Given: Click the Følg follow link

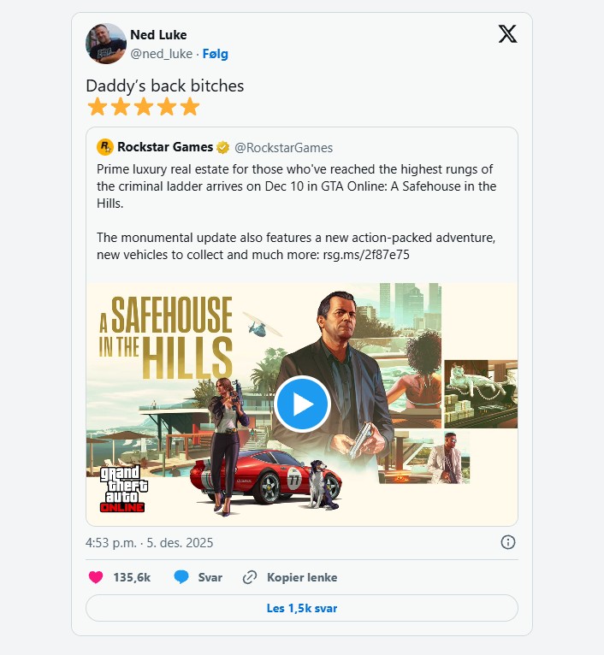Looking at the screenshot, I should [215, 54].
